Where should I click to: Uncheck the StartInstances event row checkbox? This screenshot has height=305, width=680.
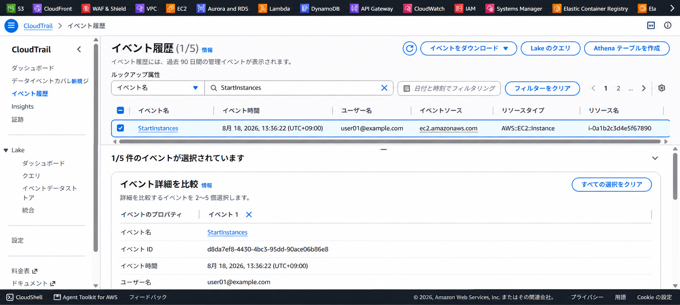[x=120, y=128]
